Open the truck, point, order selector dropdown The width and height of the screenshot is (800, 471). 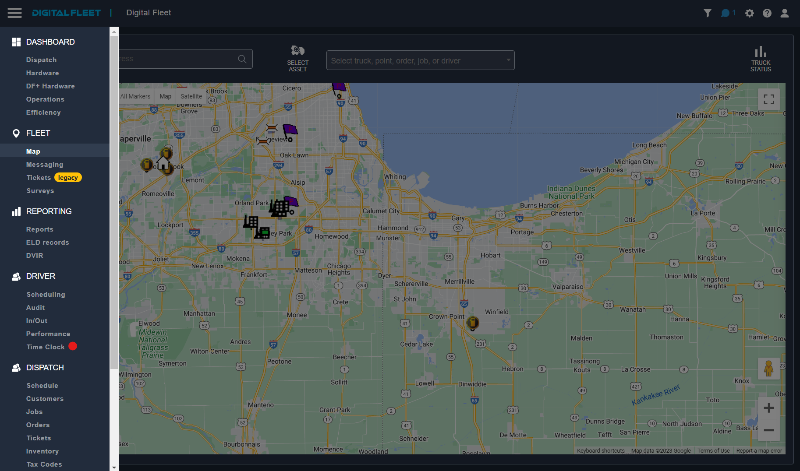(420, 60)
